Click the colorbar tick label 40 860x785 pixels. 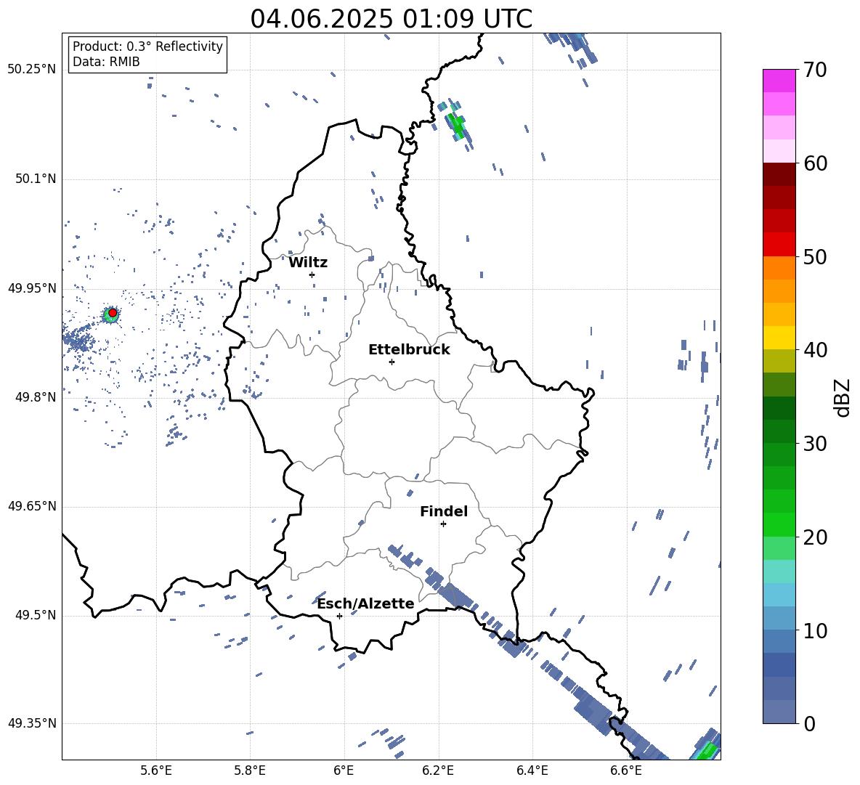(815, 350)
